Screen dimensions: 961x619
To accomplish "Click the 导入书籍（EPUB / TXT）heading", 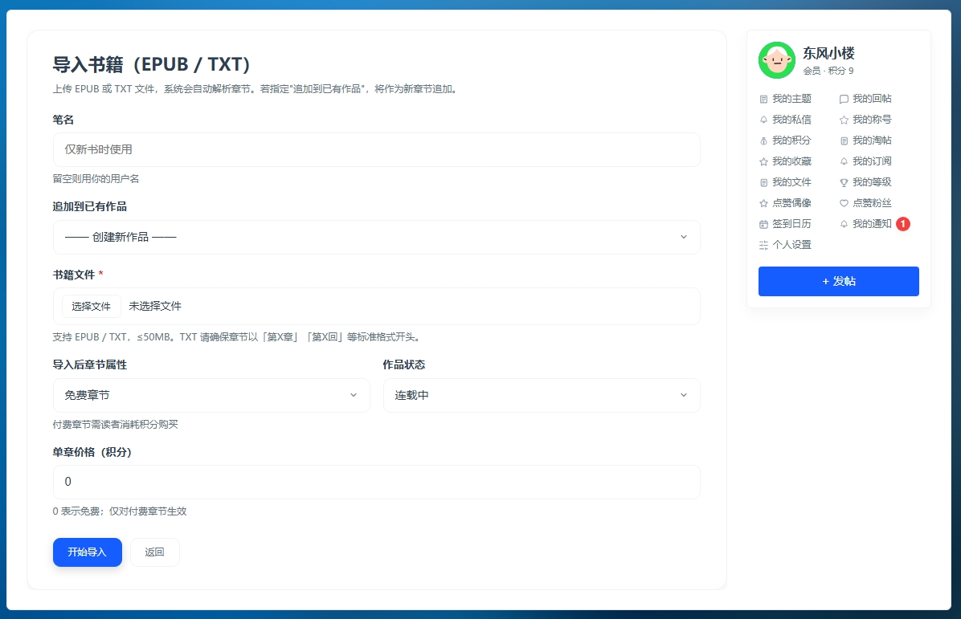I will (x=151, y=64).
